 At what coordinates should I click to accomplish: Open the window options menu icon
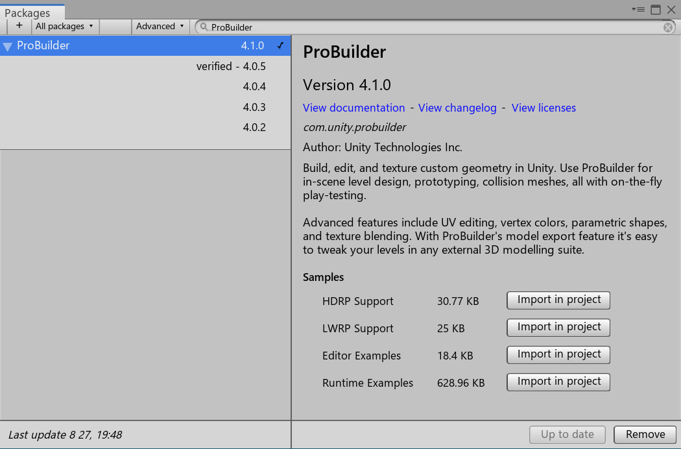pos(638,9)
